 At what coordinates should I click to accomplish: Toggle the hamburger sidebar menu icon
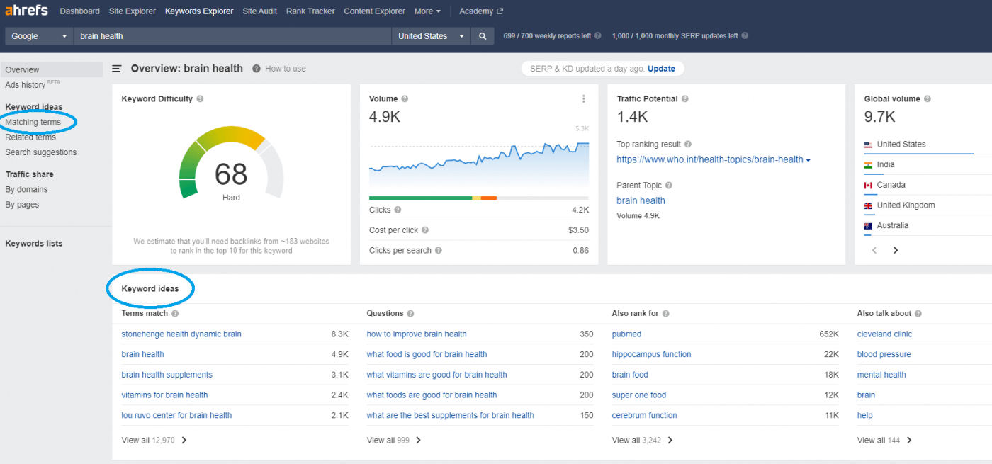[x=117, y=69]
